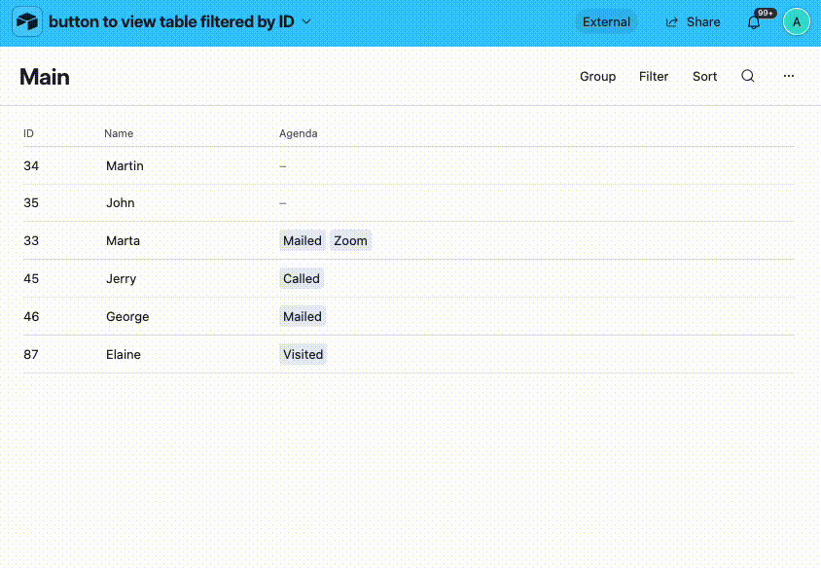Click the Airtable box logo icon
The image size is (821, 568).
pos(27,21)
